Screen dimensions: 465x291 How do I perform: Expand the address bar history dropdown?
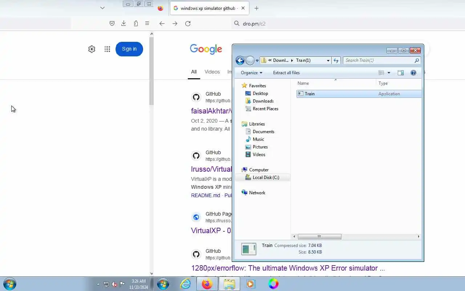coord(328,61)
